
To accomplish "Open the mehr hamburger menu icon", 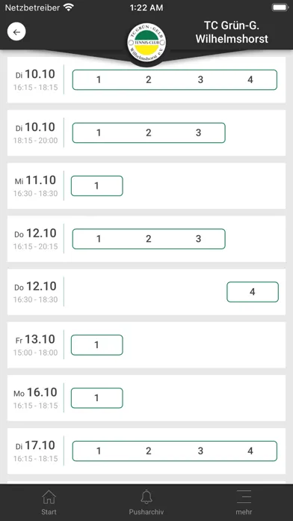I will click(244, 497).
